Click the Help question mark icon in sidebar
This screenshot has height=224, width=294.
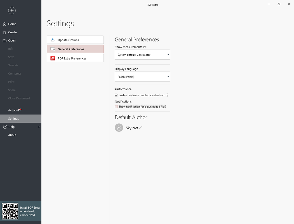[x=5, y=127]
